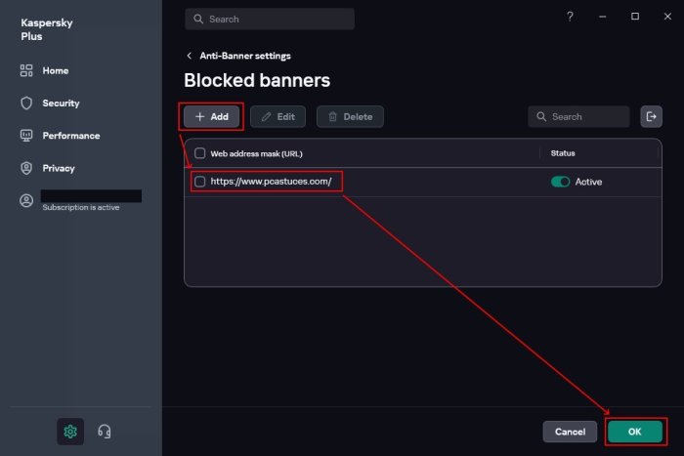Click the blocked banners list Search box
The height and width of the screenshot is (456, 684).
click(x=579, y=117)
